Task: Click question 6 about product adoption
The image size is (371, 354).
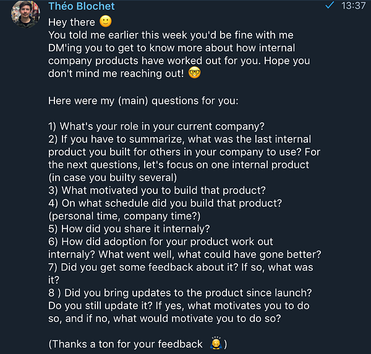Action: [x=161, y=242]
